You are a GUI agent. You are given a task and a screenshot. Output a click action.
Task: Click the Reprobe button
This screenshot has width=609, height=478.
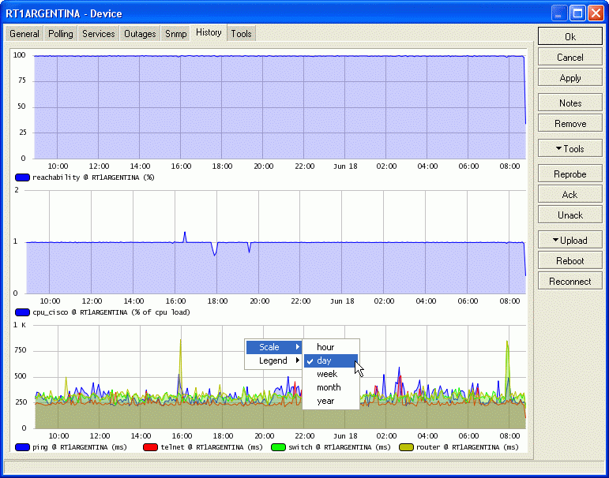570,174
